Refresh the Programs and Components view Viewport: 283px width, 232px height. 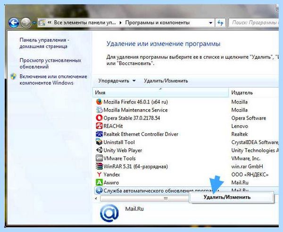coord(220,23)
